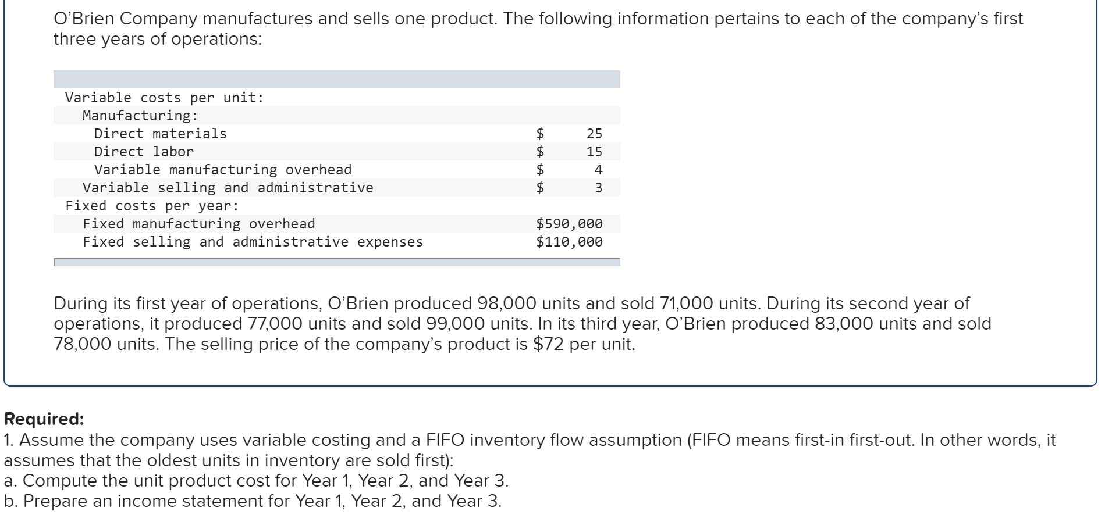This screenshot has height=518, width=1112.
Task: Click the unit product cost requirement line
Action: (x=256, y=481)
